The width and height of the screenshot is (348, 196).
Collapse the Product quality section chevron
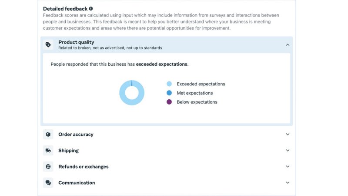(x=288, y=44)
